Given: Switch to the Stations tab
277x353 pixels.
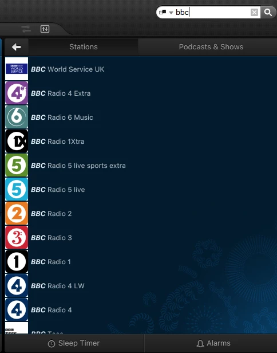Looking at the screenshot, I should tap(84, 47).
